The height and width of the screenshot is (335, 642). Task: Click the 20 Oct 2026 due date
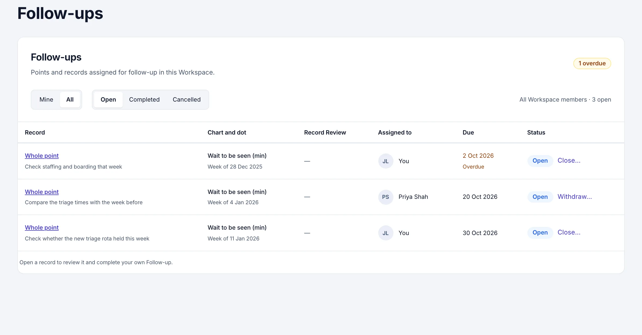click(x=480, y=197)
